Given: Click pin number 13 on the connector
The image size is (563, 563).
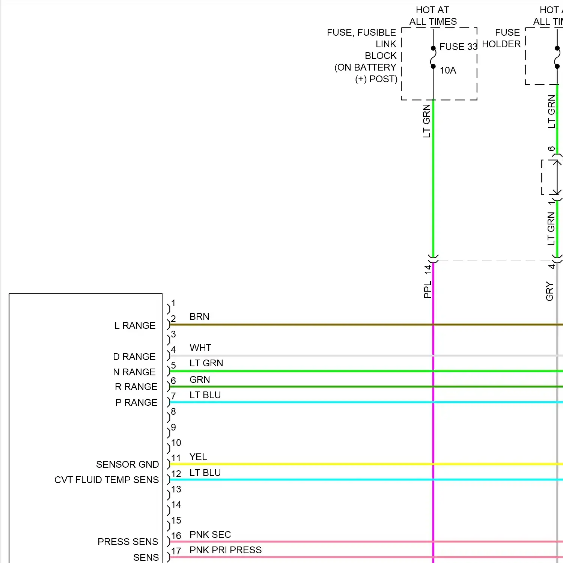Looking at the screenshot, I should click(176, 489).
